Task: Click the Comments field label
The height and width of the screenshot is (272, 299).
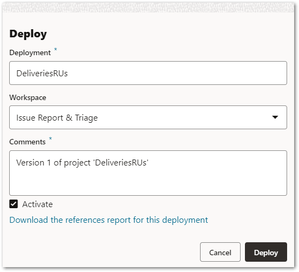Action: click(28, 142)
